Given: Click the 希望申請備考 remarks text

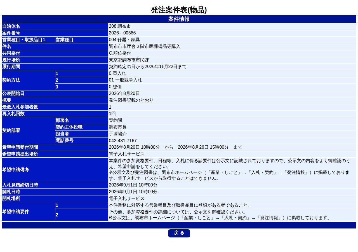Looking at the screenshot, I should [232, 170].
